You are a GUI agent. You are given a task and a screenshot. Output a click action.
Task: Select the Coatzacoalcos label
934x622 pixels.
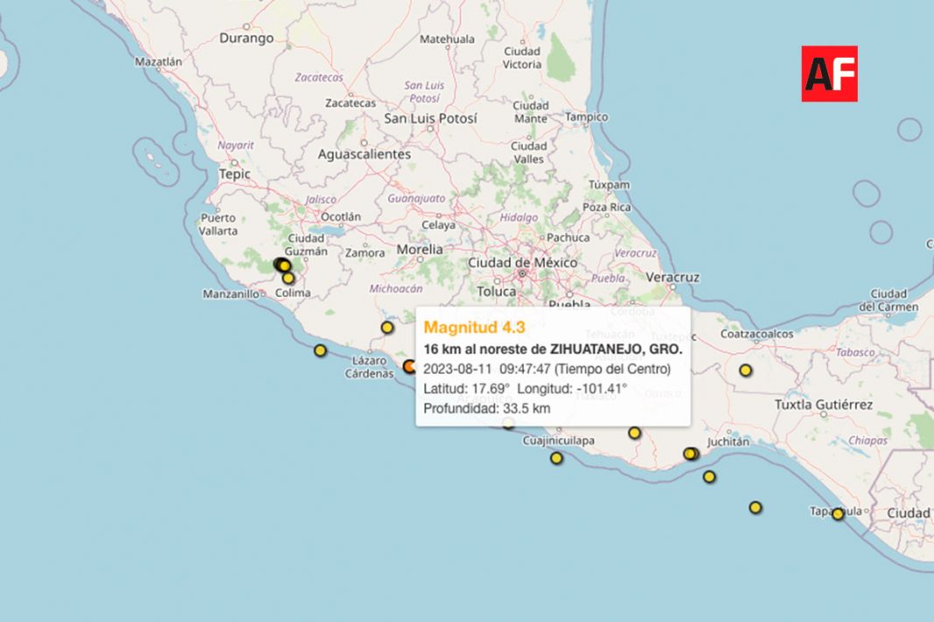[757, 334]
